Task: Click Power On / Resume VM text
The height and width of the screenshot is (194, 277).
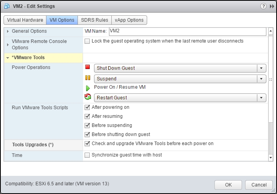Action: click(120, 87)
